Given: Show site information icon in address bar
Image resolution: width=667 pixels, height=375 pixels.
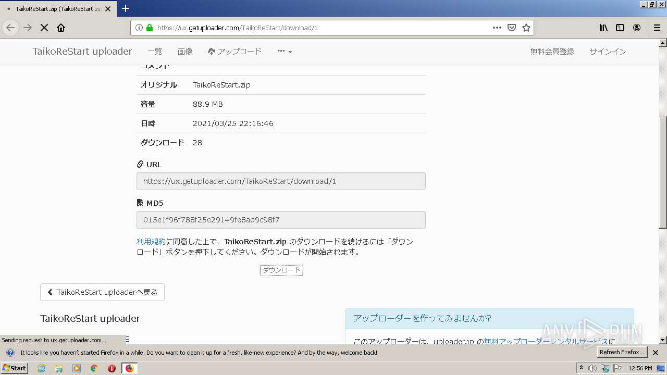Looking at the screenshot, I should pos(139,28).
